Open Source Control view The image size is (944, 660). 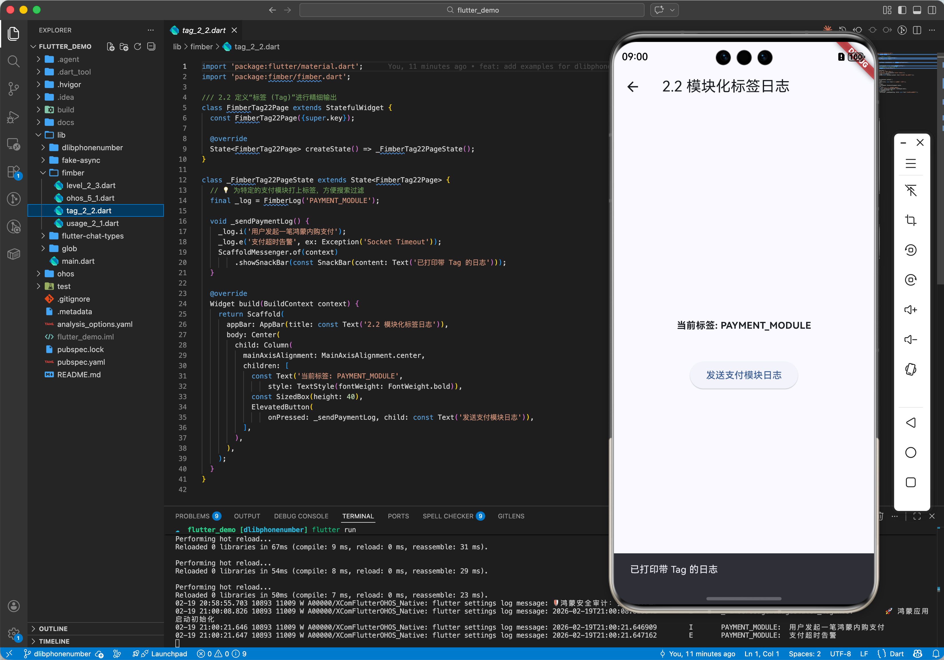click(x=13, y=88)
